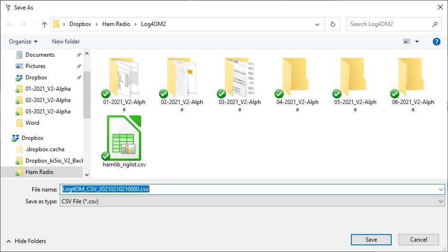Collapse panel with Hide Folders
The width and height of the screenshot is (448, 252).
[26, 241]
